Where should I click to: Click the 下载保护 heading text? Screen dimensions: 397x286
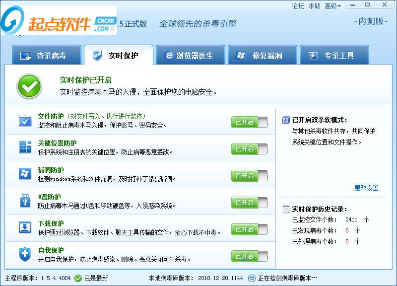click(x=51, y=223)
